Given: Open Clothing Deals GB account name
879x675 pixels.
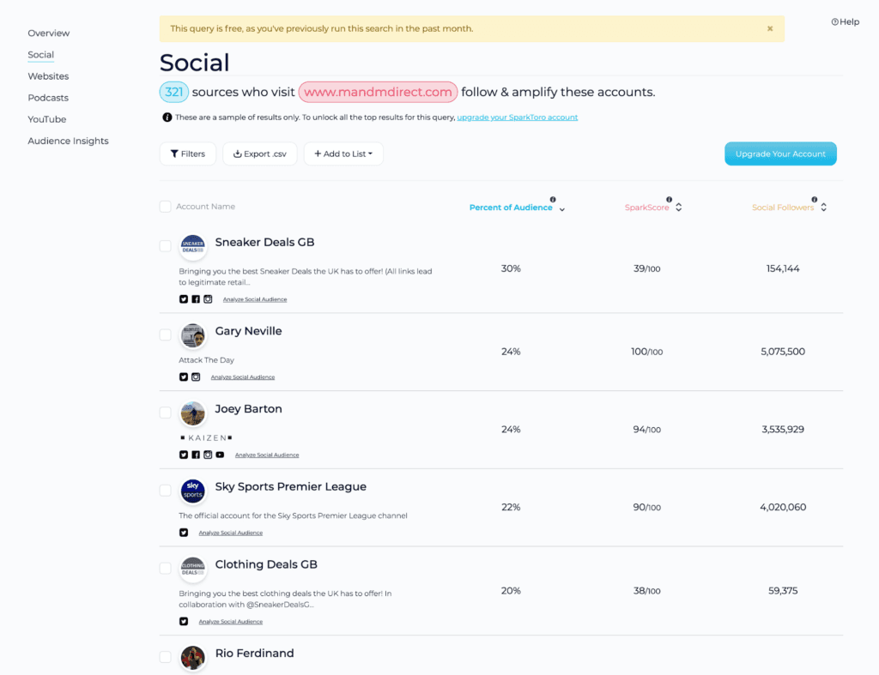Looking at the screenshot, I should pos(266,564).
